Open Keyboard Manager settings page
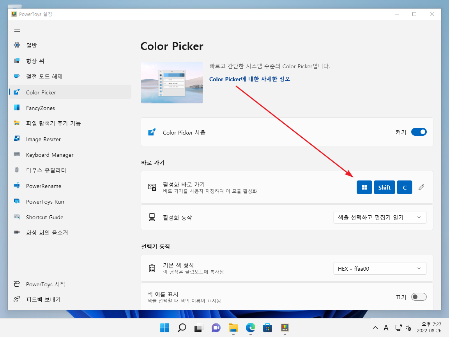Viewport: 449px width, 337px height. tap(70, 155)
